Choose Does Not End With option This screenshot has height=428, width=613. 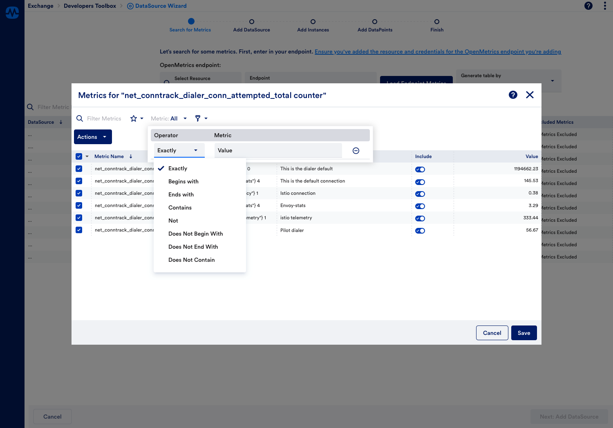(200, 247)
